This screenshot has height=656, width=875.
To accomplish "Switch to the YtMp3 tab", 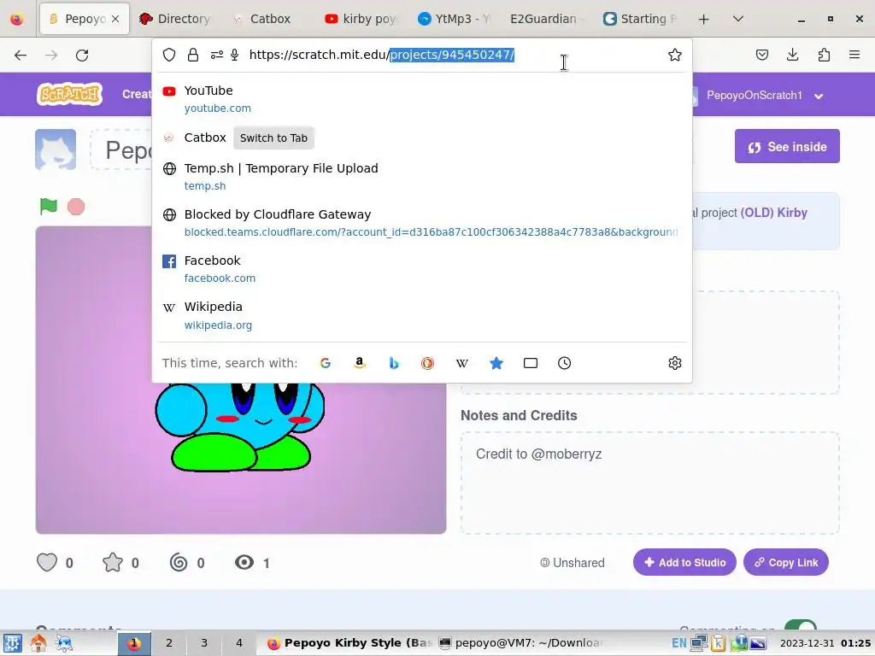I will tap(453, 19).
